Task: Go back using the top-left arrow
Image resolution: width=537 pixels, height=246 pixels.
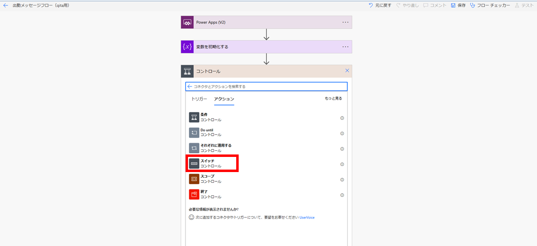Action: coord(6,5)
